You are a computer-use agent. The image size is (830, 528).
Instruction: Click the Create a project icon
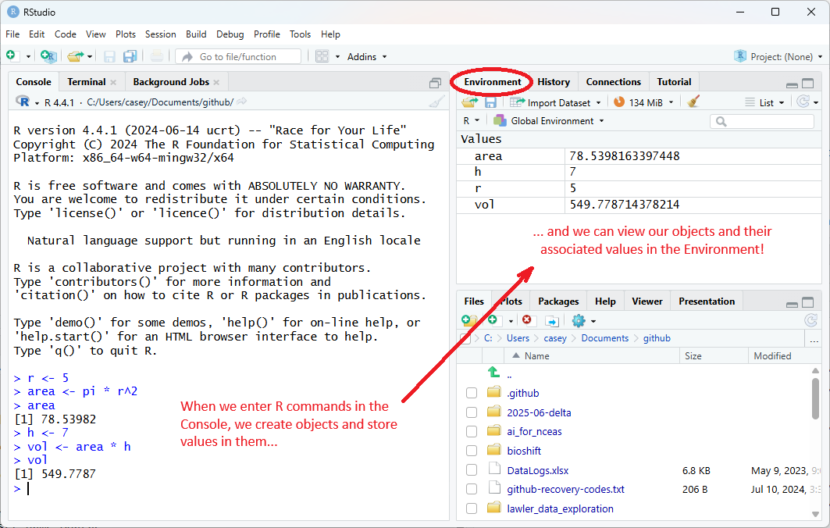[48, 56]
